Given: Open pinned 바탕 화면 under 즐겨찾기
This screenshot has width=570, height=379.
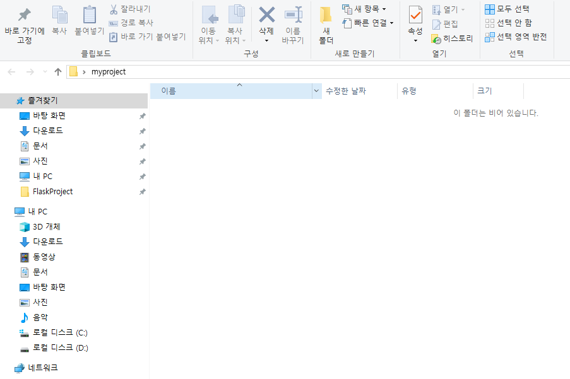Looking at the screenshot, I should click(x=74, y=116).
